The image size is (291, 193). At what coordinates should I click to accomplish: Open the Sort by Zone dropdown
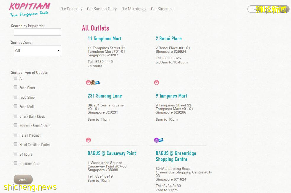[37, 50]
